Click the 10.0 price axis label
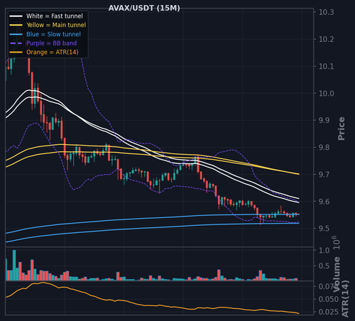The image size is (355, 321). 327,94
